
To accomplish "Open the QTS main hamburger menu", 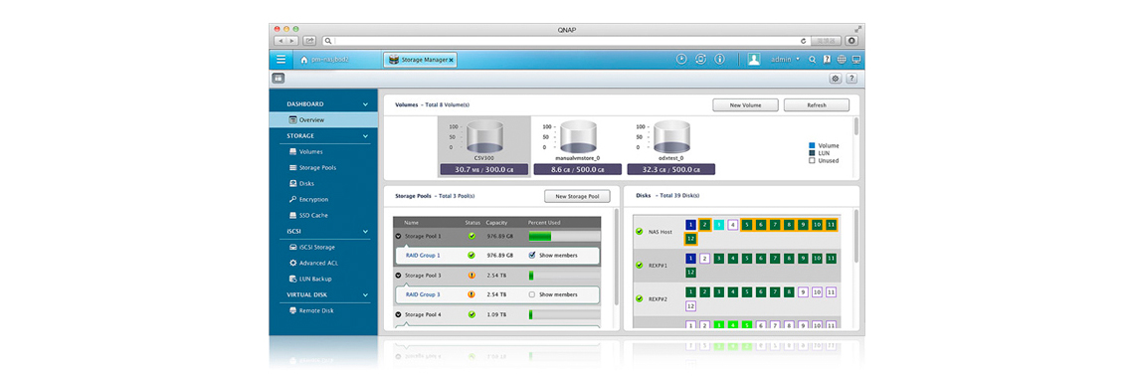I will (x=281, y=60).
